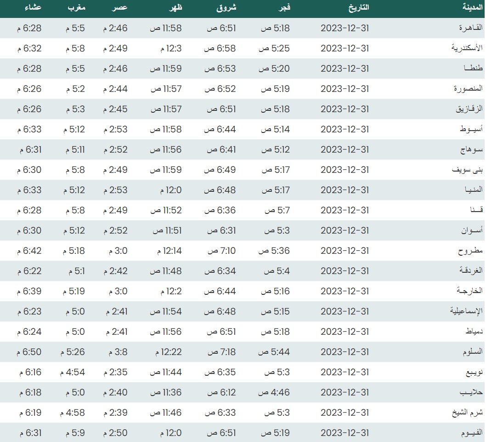Click the نويبع maghrib time 4:54 م
The height and width of the screenshot is (442, 486).
tap(73, 373)
